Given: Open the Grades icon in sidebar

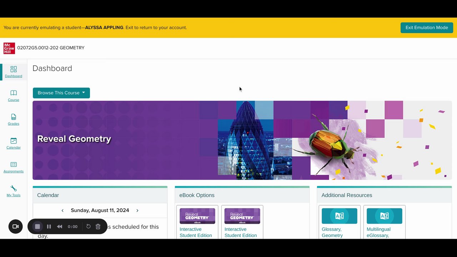Looking at the screenshot, I should [14, 117].
